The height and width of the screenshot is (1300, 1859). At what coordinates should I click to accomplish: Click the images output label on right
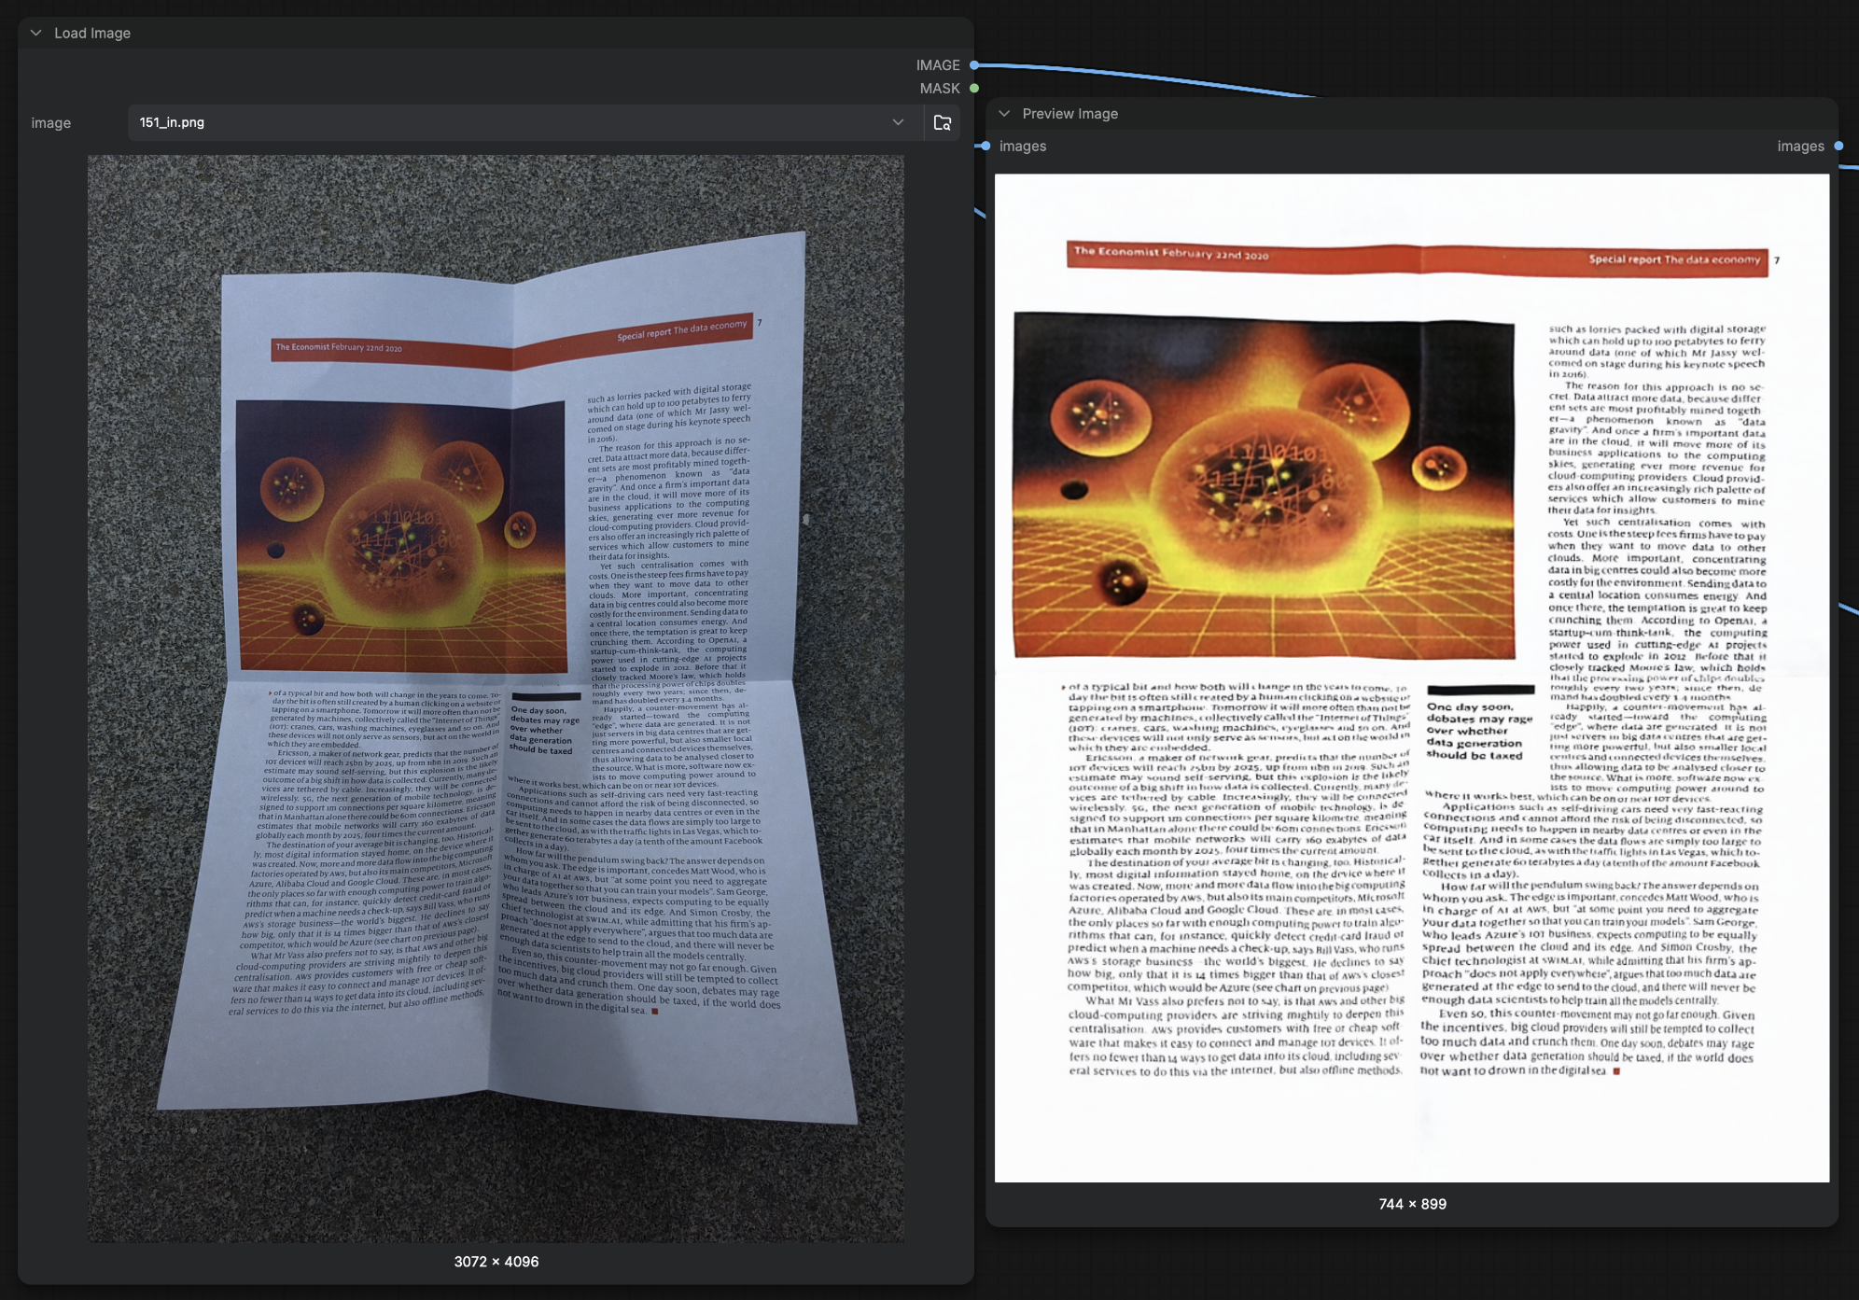1800,146
